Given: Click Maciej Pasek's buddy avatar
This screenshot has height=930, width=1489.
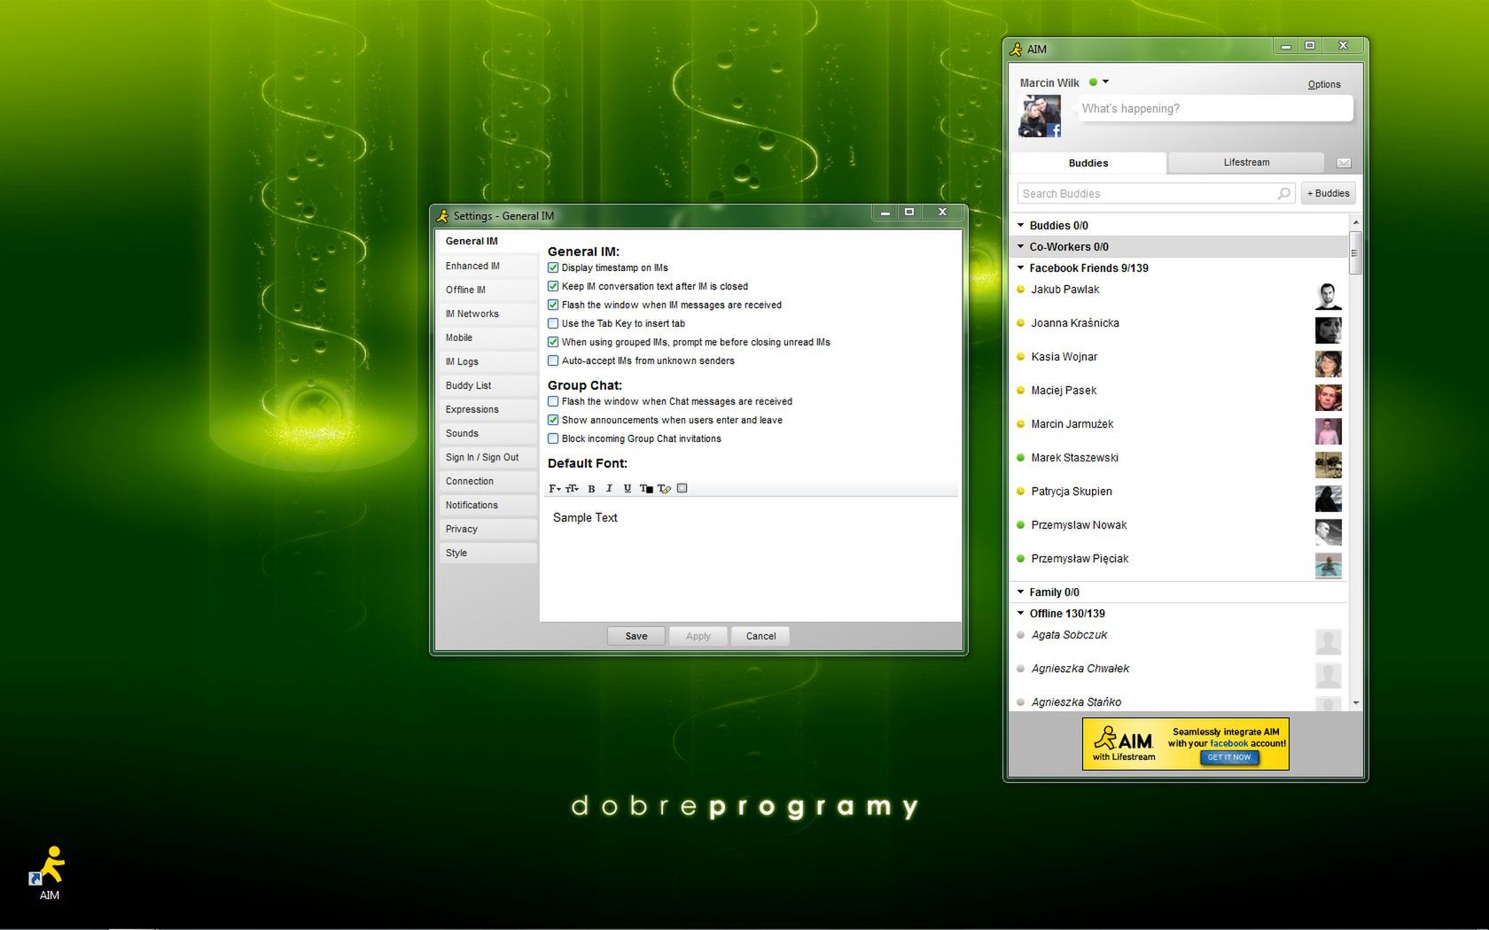Looking at the screenshot, I should click(x=1328, y=397).
